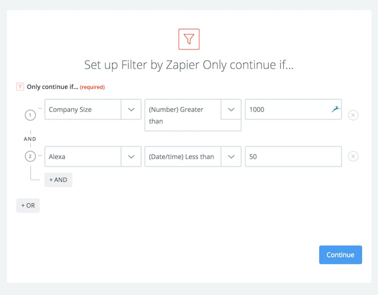This screenshot has width=378, height=295.
Task: Click the large filter funnel icon
Action: [189, 39]
